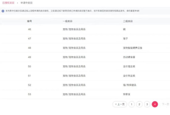Image resolution: width=170 pixels, height=115 pixels.
Task: Click 宠物/宠物食品及用品 in row 46
Action: (74, 29)
